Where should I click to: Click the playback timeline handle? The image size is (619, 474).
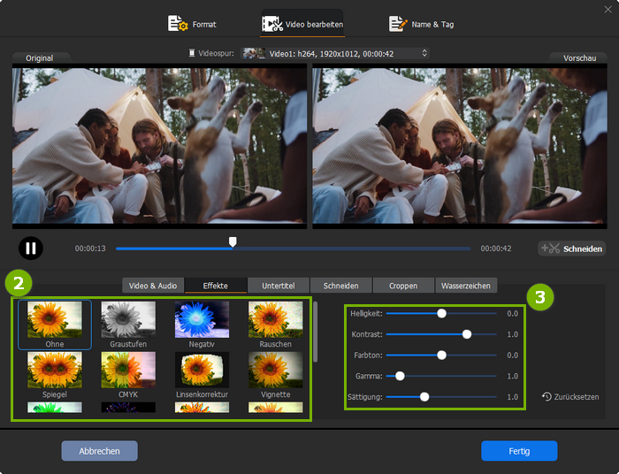click(x=233, y=241)
